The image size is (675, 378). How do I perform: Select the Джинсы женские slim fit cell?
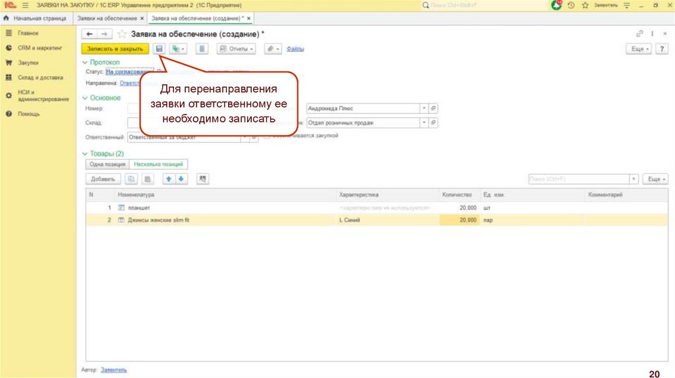tap(226, 220)
